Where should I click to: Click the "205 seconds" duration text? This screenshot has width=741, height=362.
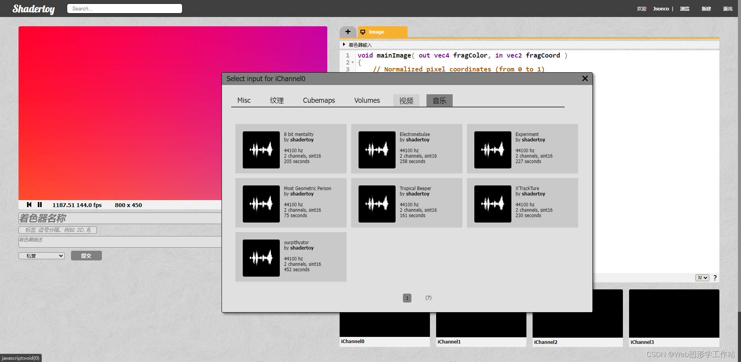(297, 161)
